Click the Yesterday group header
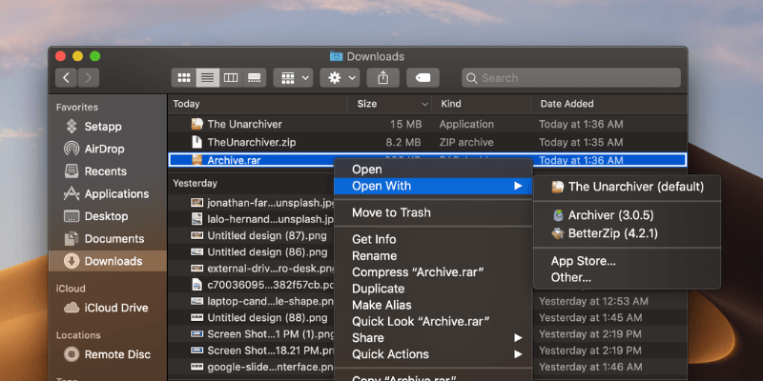763x381 pixels. tap(196, 183)
